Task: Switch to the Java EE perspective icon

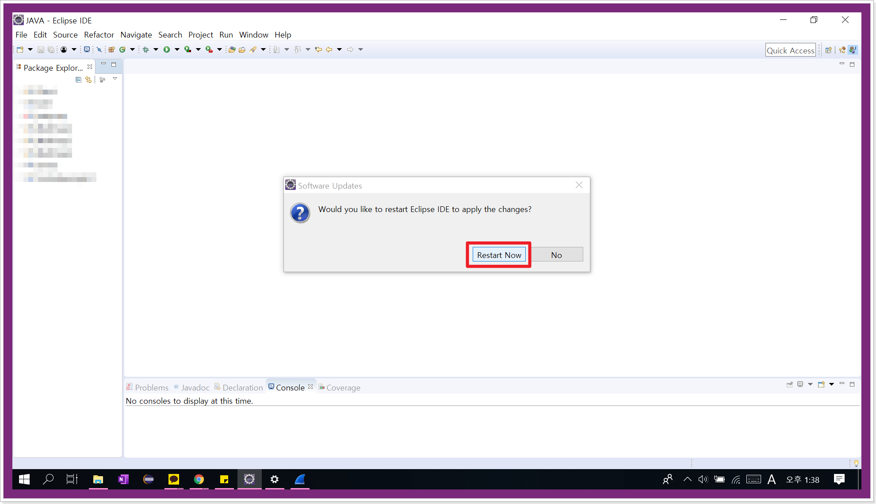Action: 842,50
